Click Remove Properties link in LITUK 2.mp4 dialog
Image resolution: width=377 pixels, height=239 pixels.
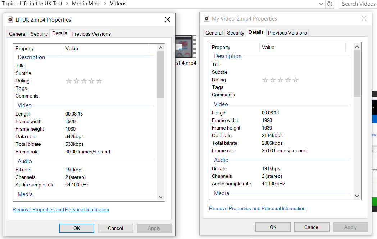(61, 209)
